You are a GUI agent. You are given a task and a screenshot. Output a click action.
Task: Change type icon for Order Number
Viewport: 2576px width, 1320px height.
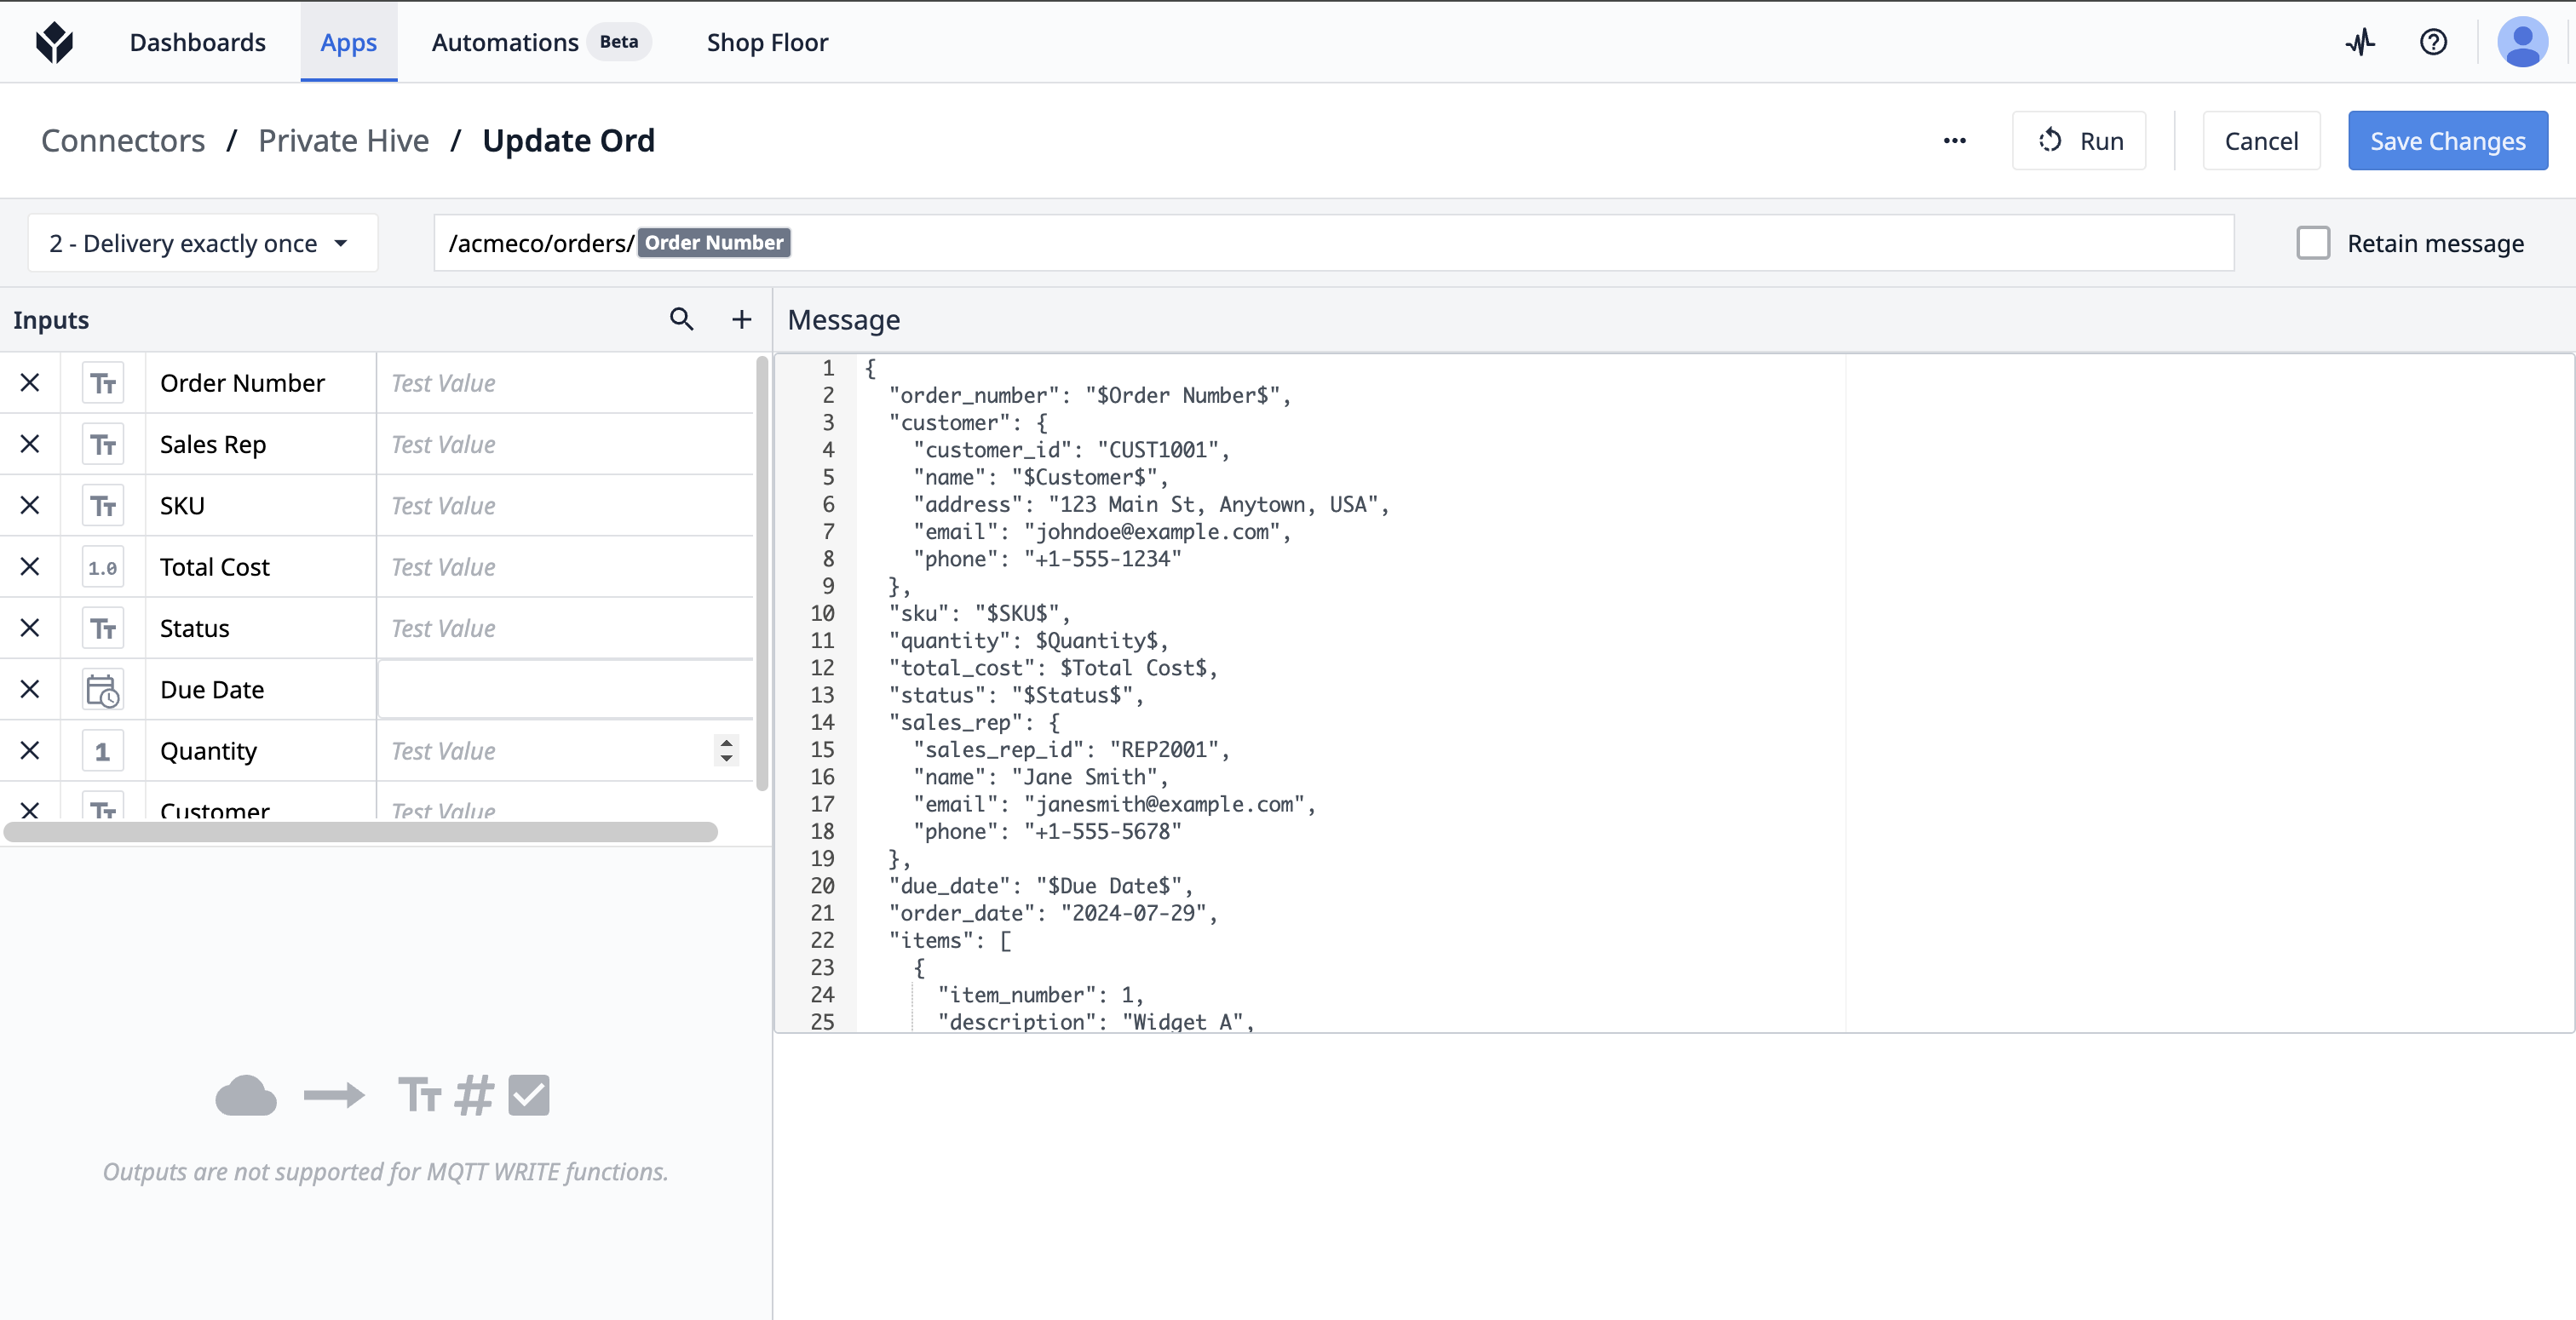[103, 383]
